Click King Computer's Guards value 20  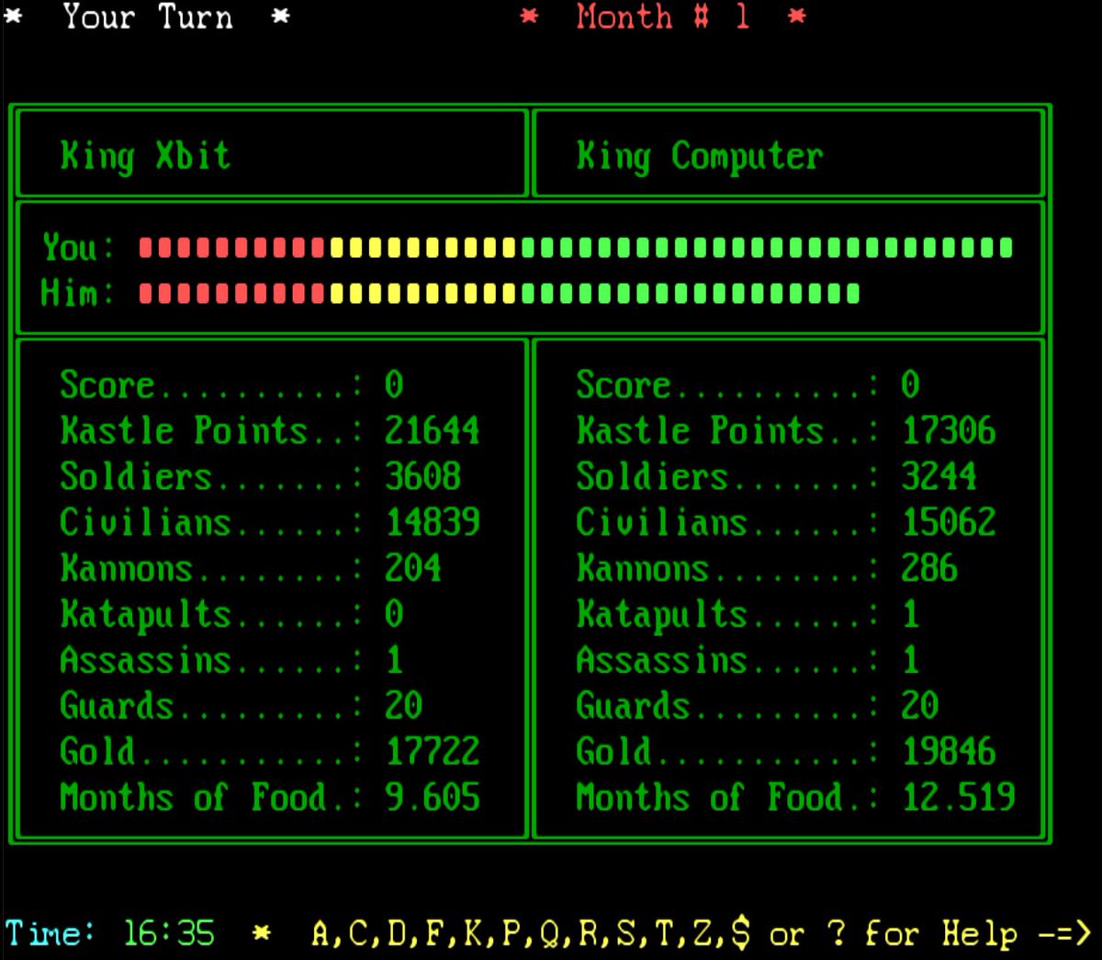click(x=919, y=706)
